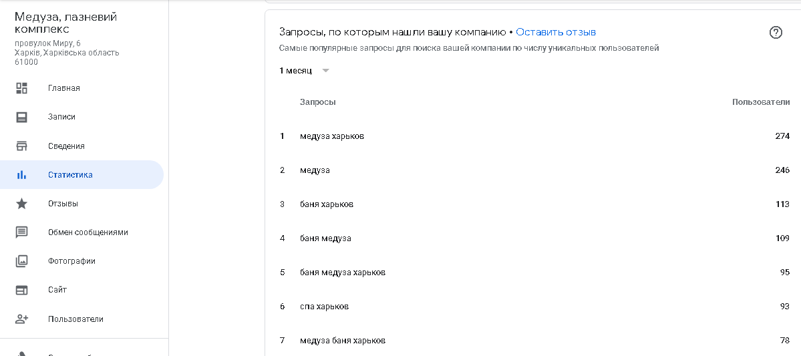Click the Статистика bar chart icon
This screenshot has width=801, height=356.
22,175
